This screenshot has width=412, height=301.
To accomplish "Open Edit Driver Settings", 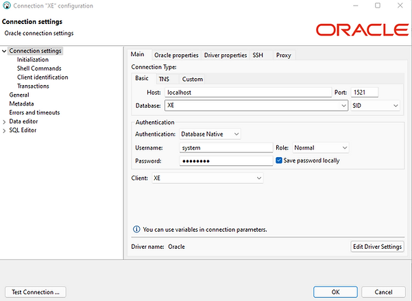I will [377, 247].
